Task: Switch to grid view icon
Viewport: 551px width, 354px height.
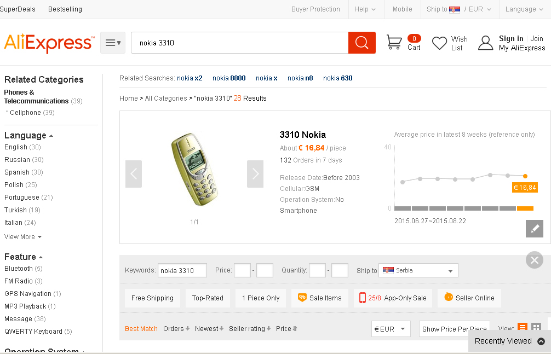Action: 536,328
